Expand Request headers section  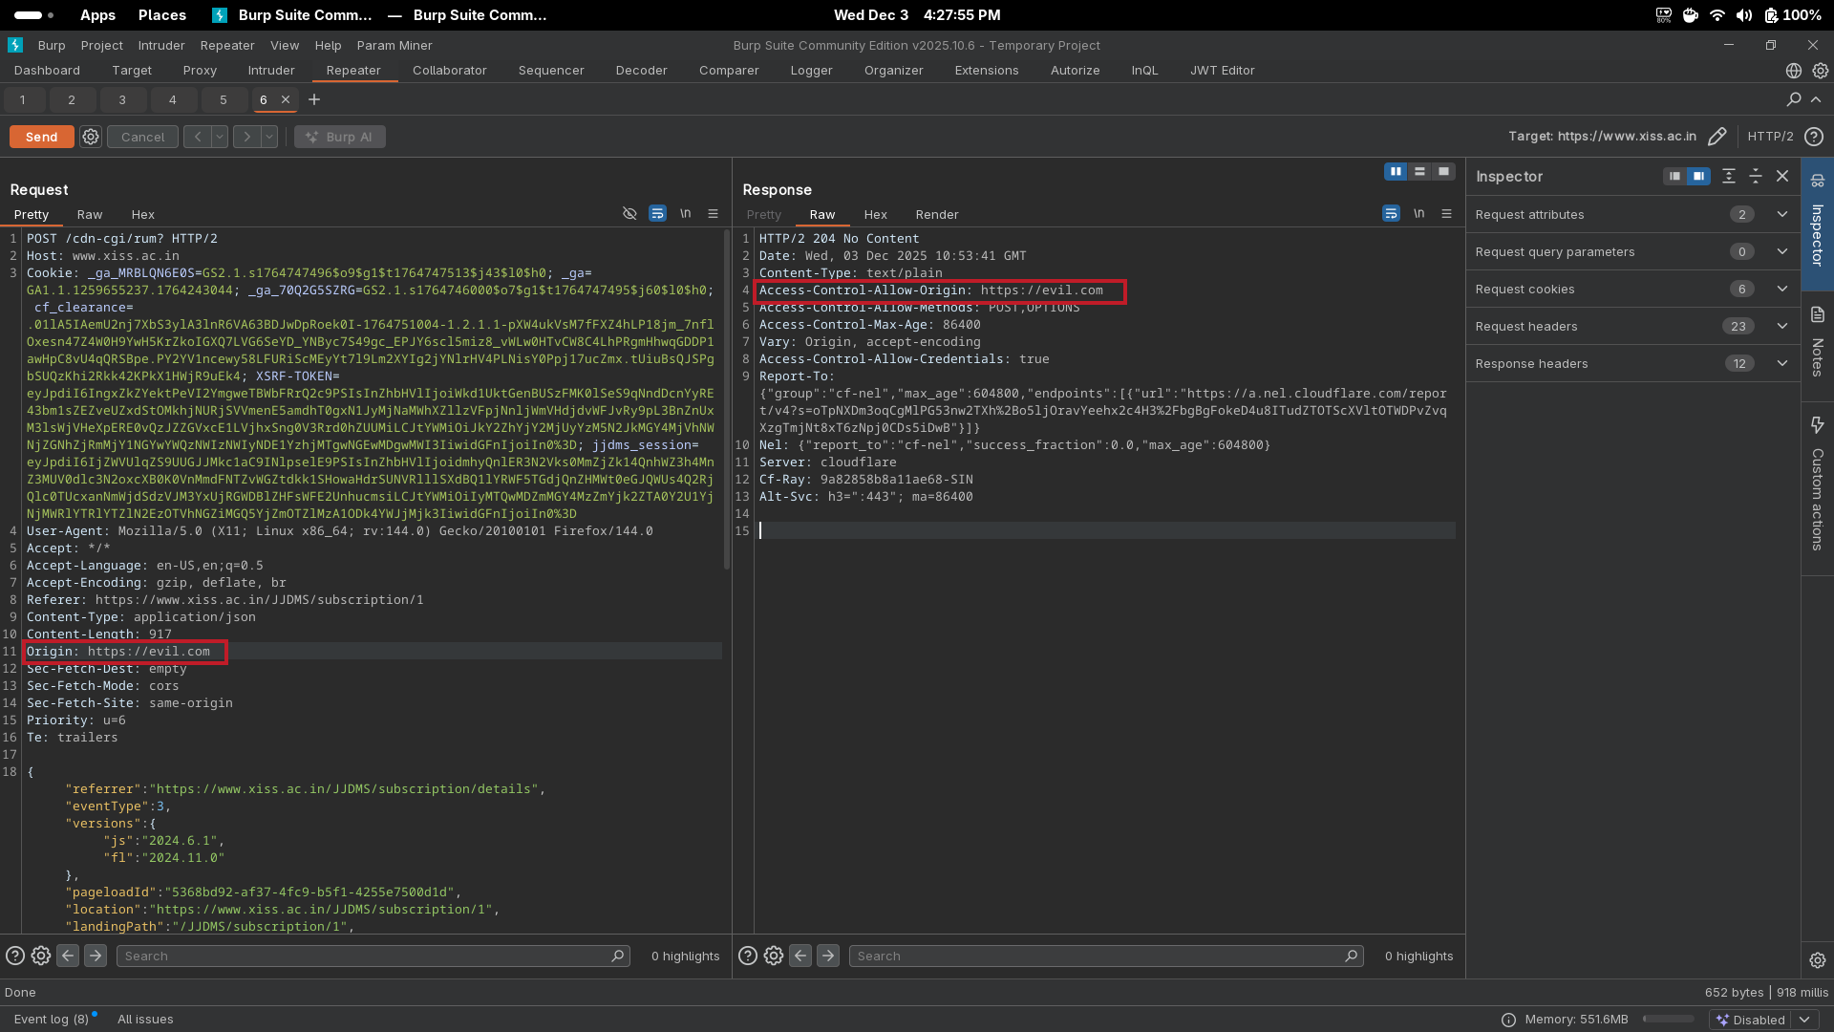click(1781, 326)
